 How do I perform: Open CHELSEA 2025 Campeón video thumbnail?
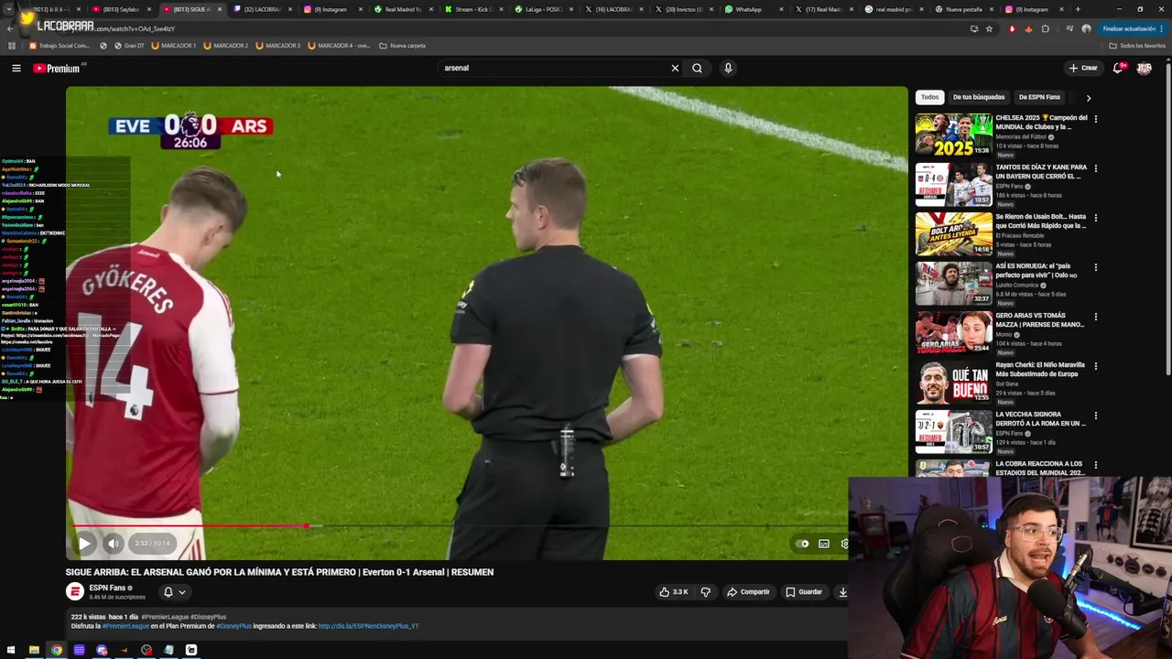coord(953,135)
